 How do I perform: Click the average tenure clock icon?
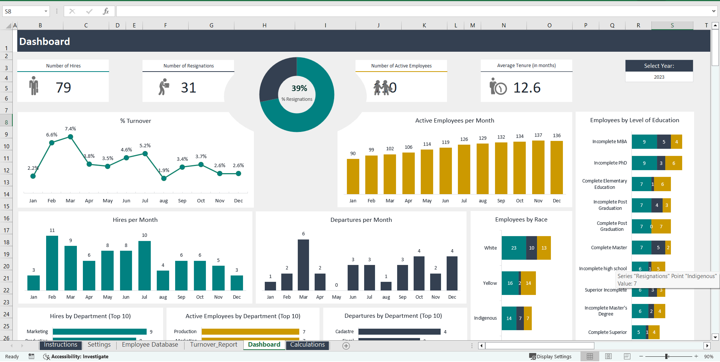(498, 87)
